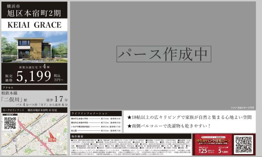Viewport: 262px width, 157px height.
Task: Click the 最大25万ポイント offer on the banner
Action: 206,150
